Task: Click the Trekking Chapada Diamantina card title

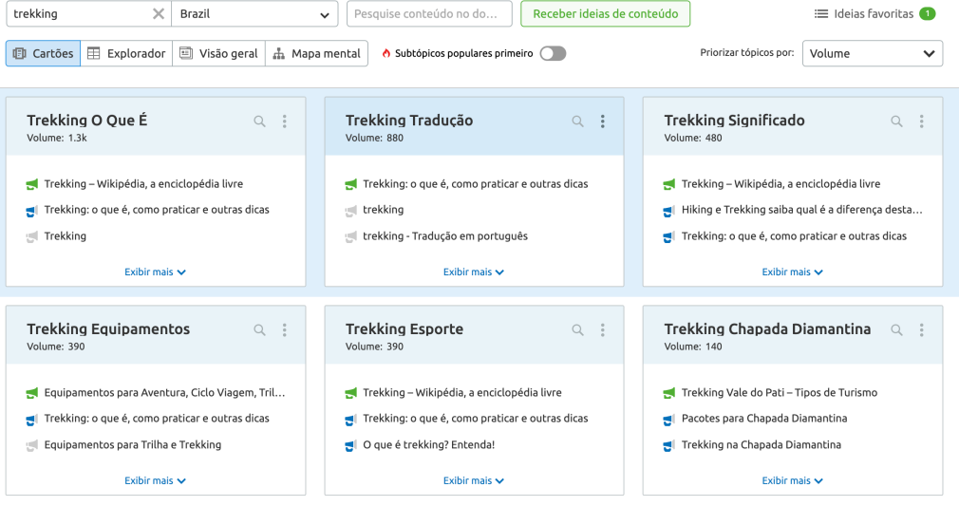Action: 767,328
